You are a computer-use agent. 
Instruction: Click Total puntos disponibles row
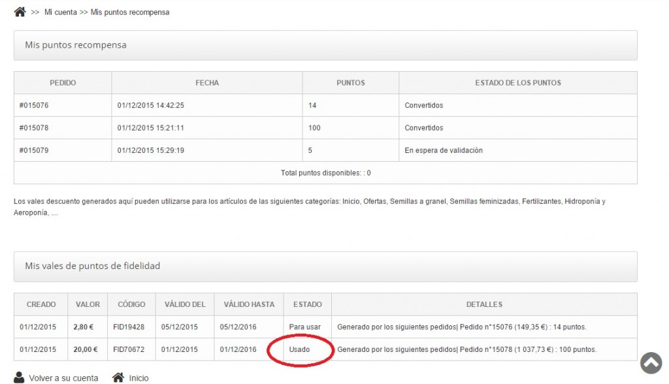[x=325, y=173]
